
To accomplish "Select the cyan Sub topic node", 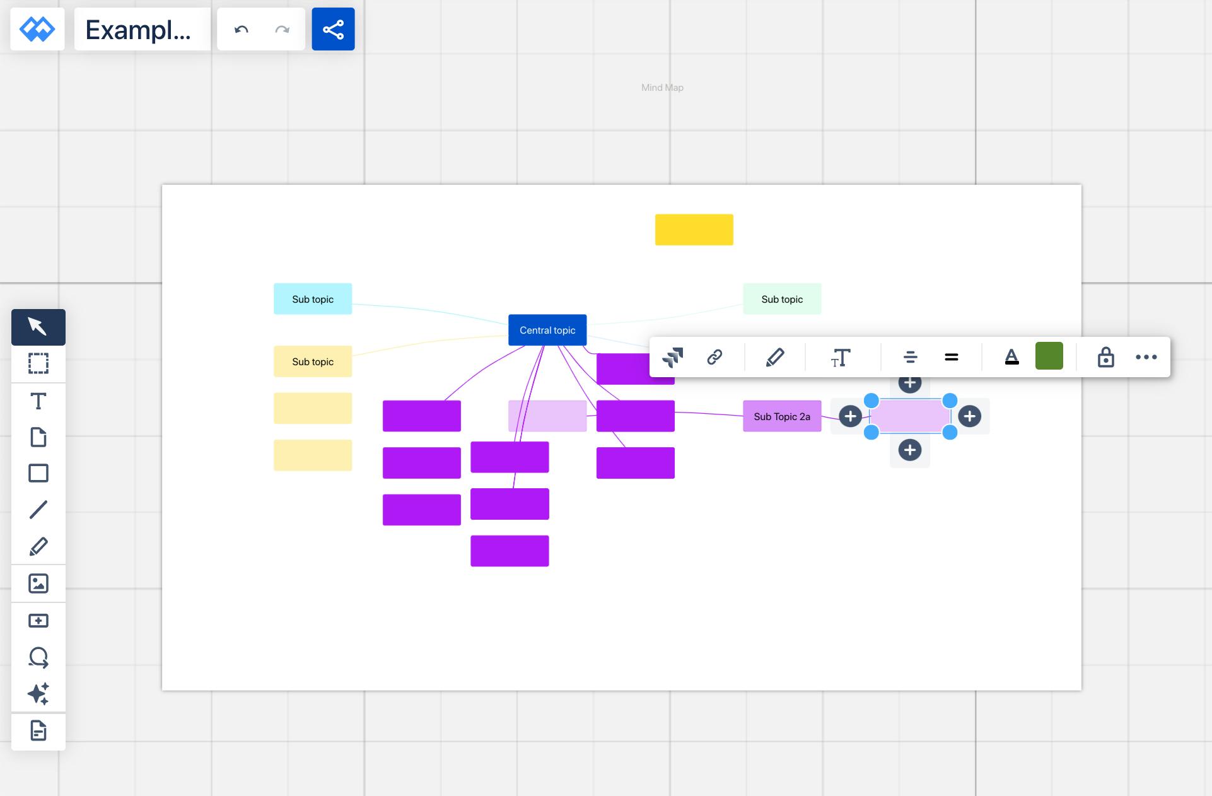I will coord(313,299).
